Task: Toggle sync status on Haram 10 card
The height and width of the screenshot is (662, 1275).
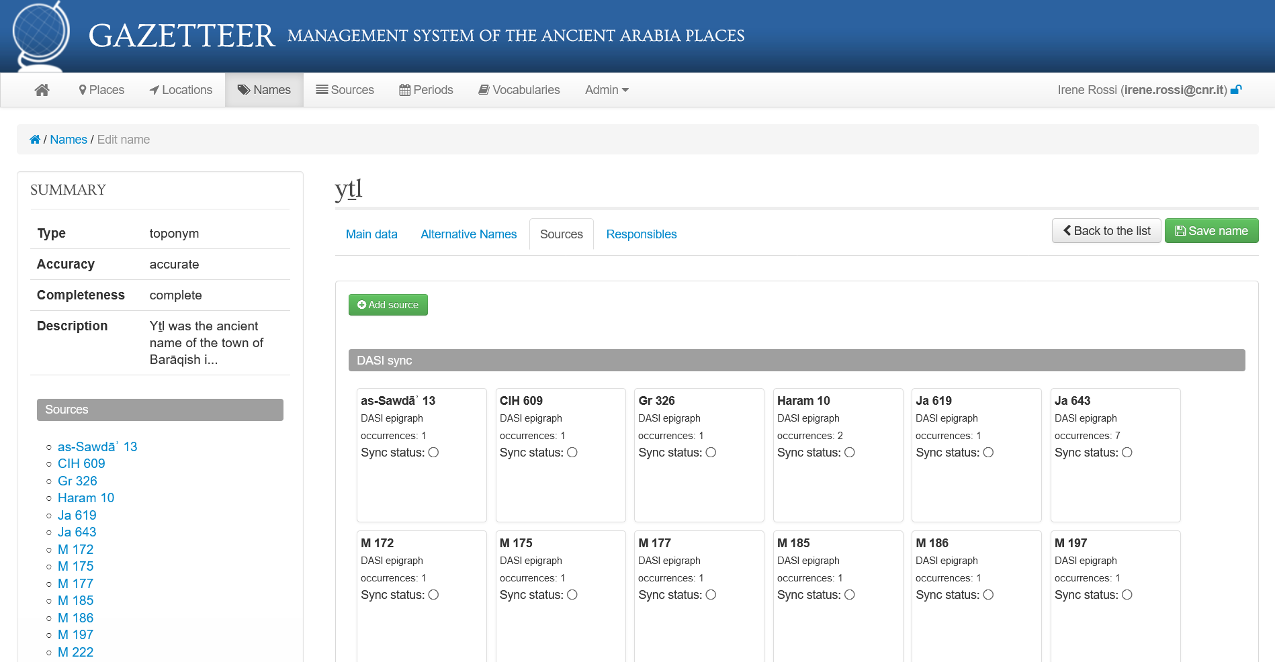Action: click(x=849, y=453)
